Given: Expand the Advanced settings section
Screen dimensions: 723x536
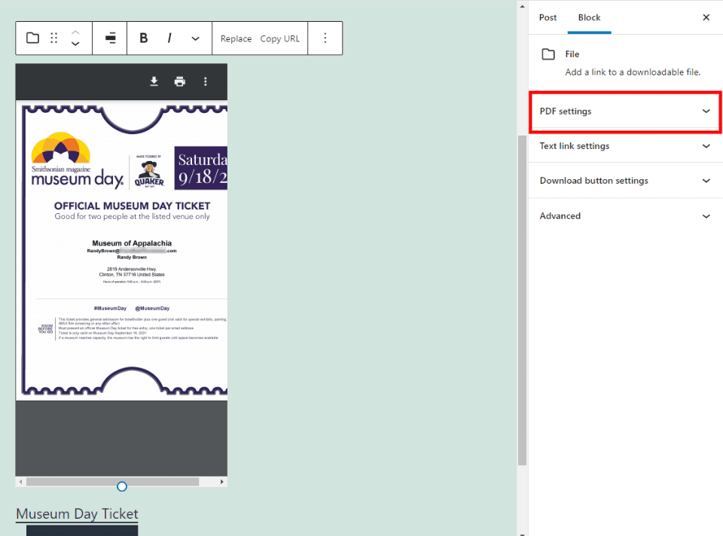Looking at the screenshot, I should [625, 216].
